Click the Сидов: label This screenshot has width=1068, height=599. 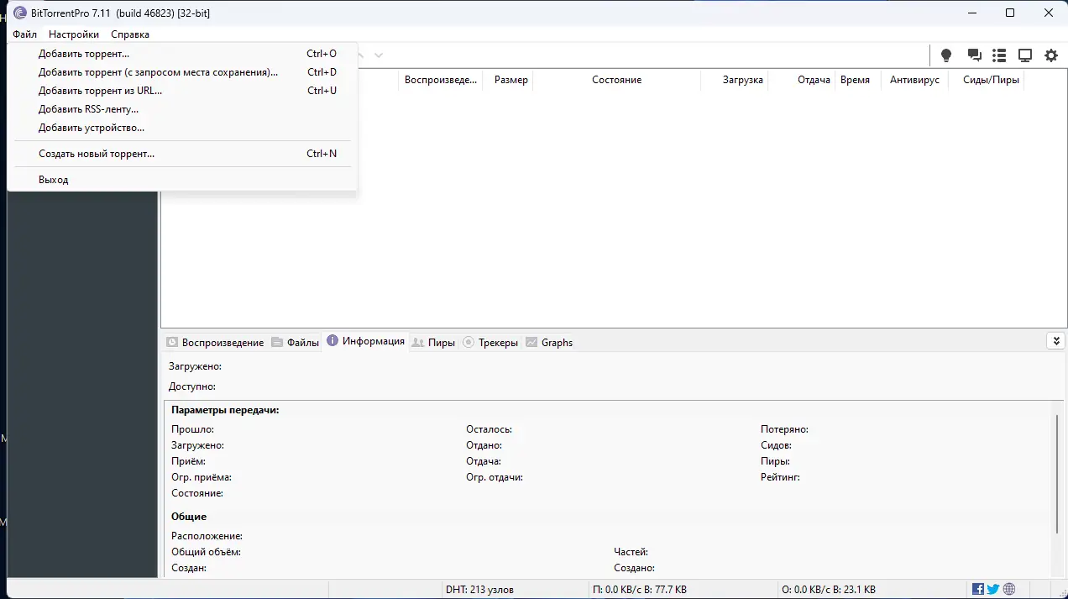776,445
